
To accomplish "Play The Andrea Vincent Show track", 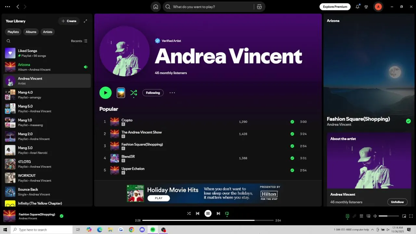I will (208, 134).
